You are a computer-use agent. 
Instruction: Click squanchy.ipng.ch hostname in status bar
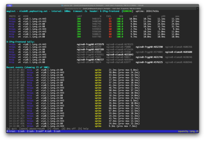coord(188,131)
